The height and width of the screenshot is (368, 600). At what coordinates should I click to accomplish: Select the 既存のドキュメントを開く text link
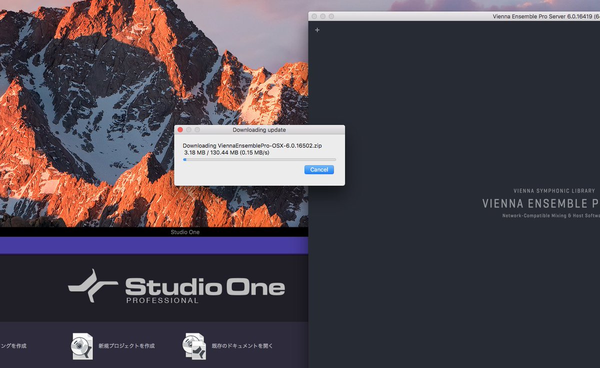click(x=242, y=346)
